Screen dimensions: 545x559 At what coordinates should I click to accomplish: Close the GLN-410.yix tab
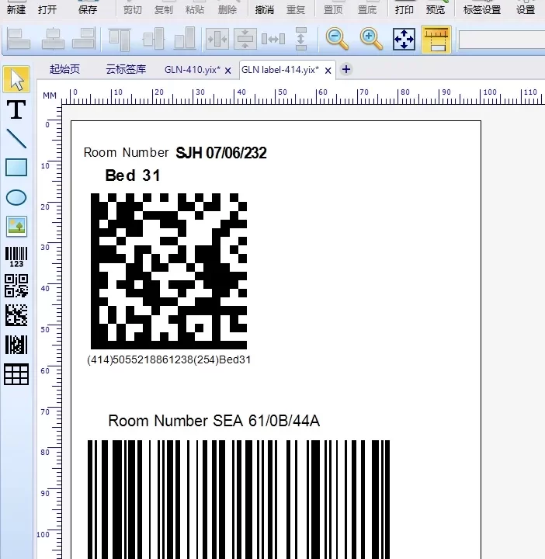[x=228, y=71]
